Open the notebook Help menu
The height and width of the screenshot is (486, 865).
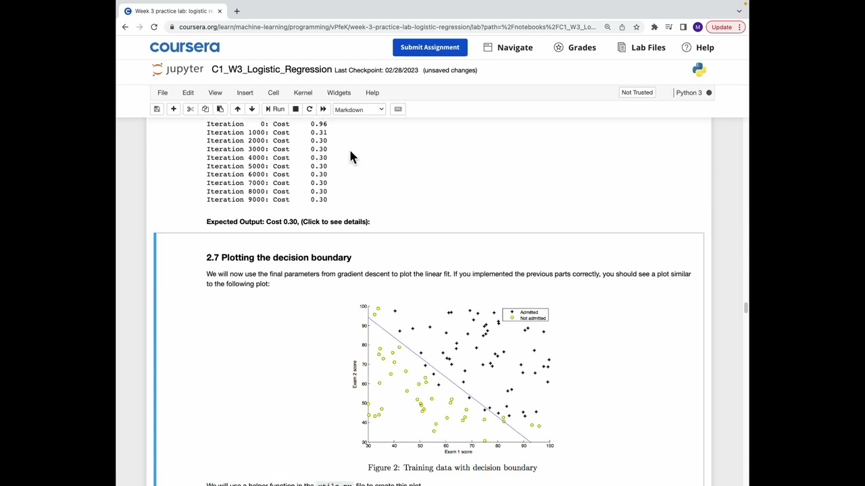click(x=372, y=92)
